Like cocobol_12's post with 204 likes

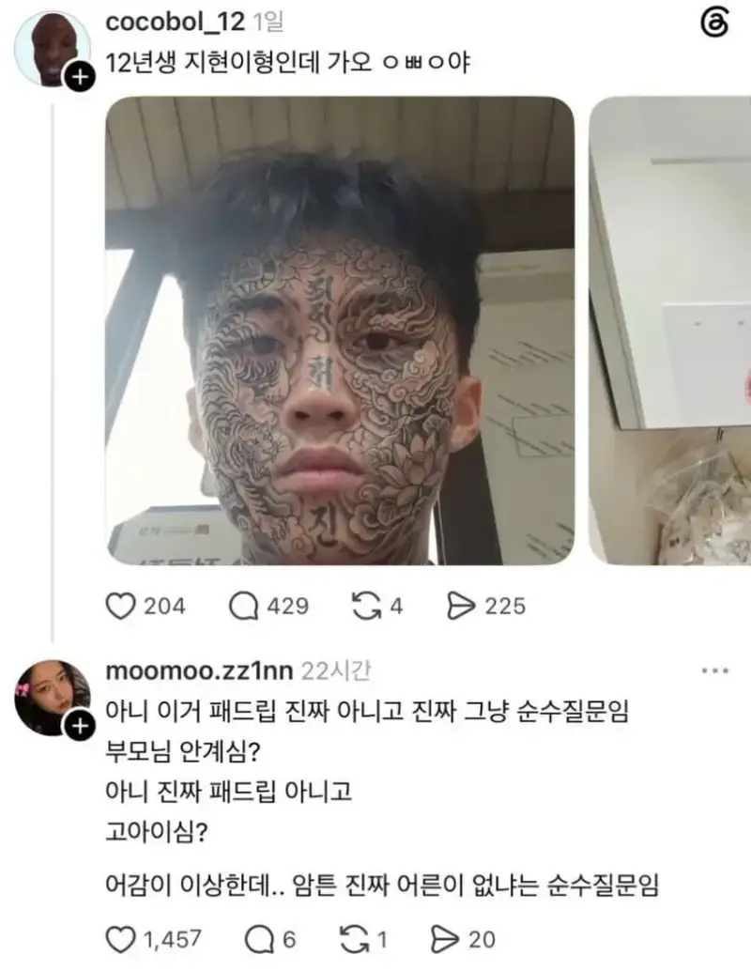click(120, 607)
